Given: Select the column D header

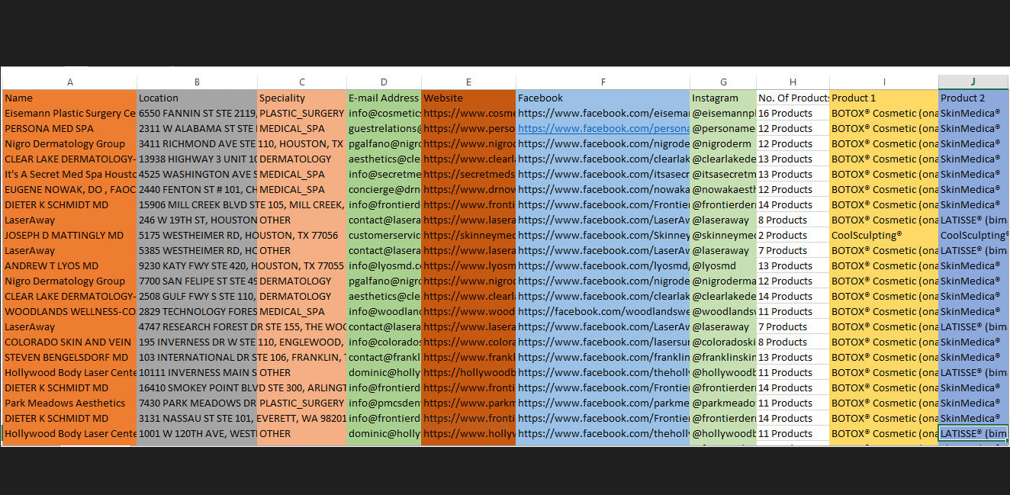Looking at the screenshot, I should click(x=384, y=82).
